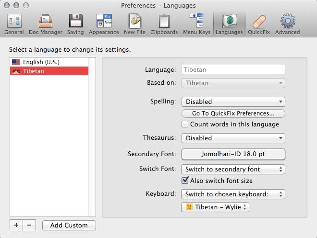Open the General preferences pane
Screen dimensions: 317x238
pos(13,23)
